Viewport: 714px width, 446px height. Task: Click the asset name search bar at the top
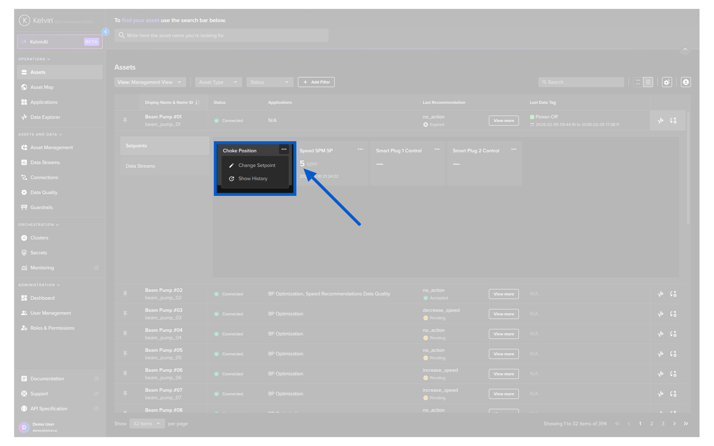tap(221, 36)
